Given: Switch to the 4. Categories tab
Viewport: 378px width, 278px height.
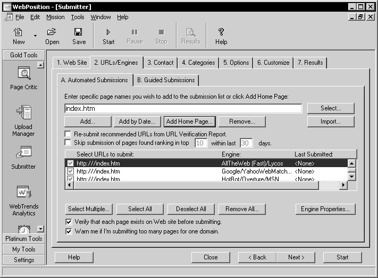Looking at the screenshot, I should tap(198, 63).
